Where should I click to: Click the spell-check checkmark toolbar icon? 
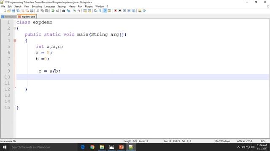point(144,11)
